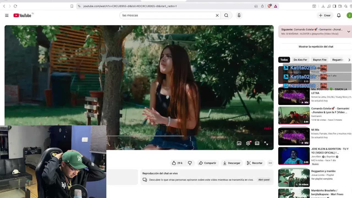Toggle the browser sidebar panel icon

click(x=334, y=6)
